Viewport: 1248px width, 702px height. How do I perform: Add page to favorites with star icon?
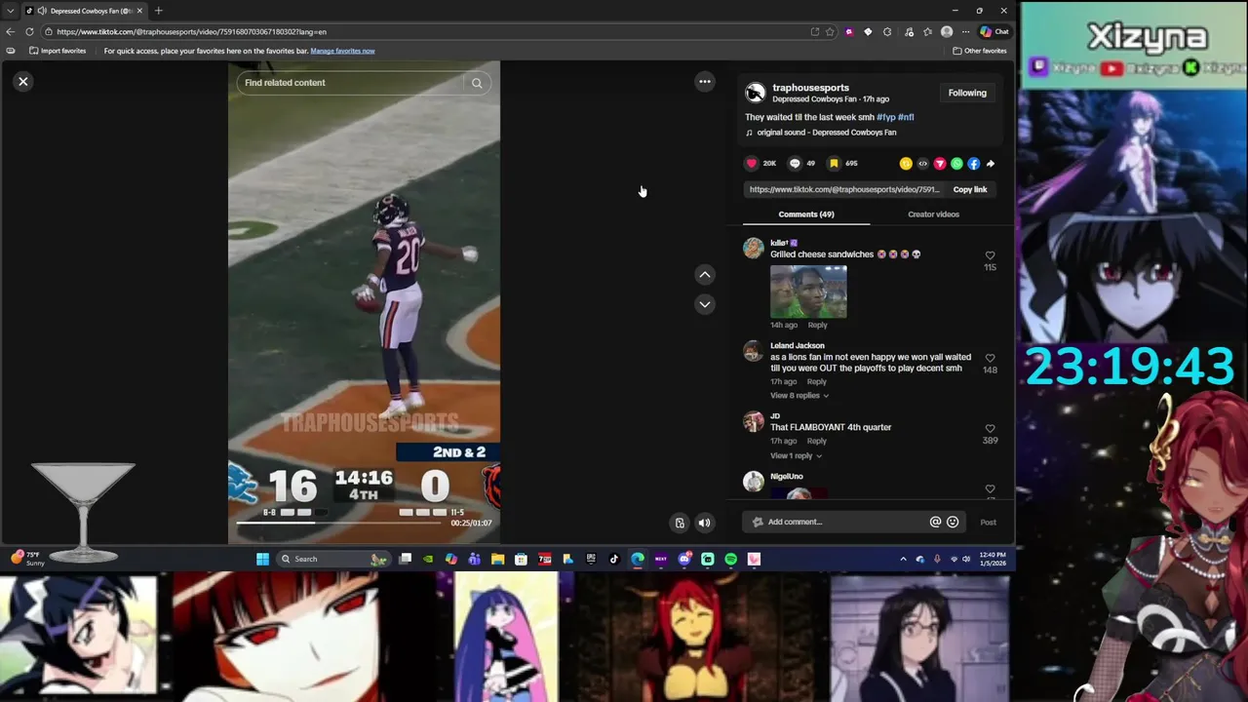(x=830, y=31)
